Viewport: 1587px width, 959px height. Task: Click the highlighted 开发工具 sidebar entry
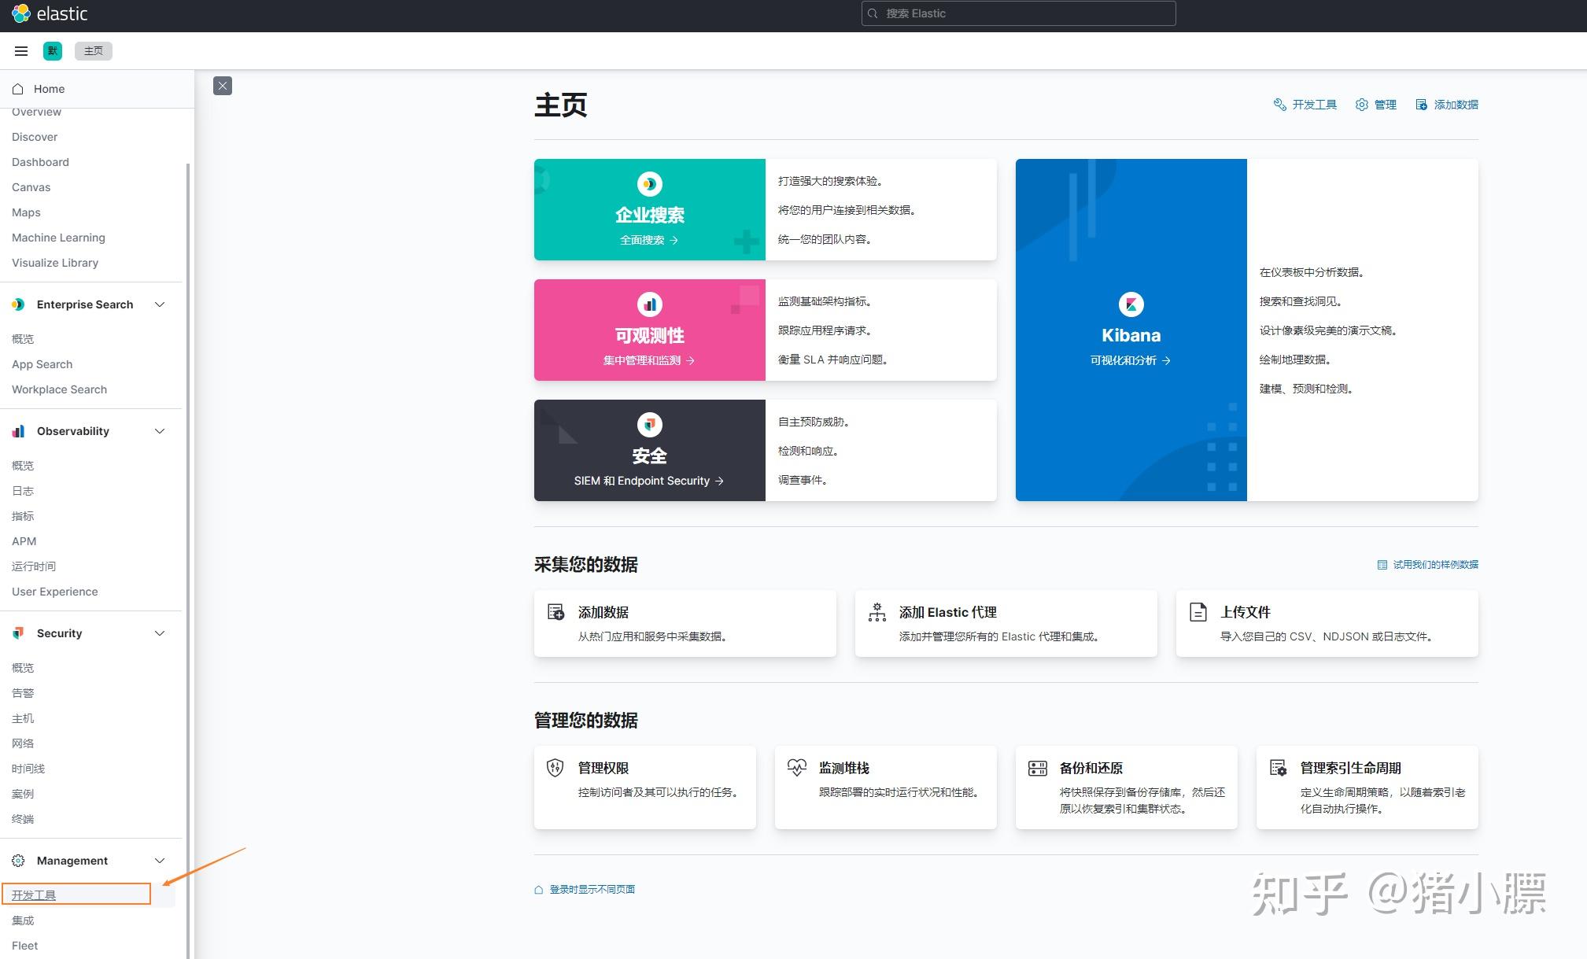click(x=33, y=894)
